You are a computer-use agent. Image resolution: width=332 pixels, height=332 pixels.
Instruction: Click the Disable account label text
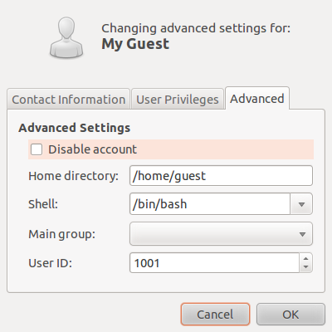[x=92, y=149]
